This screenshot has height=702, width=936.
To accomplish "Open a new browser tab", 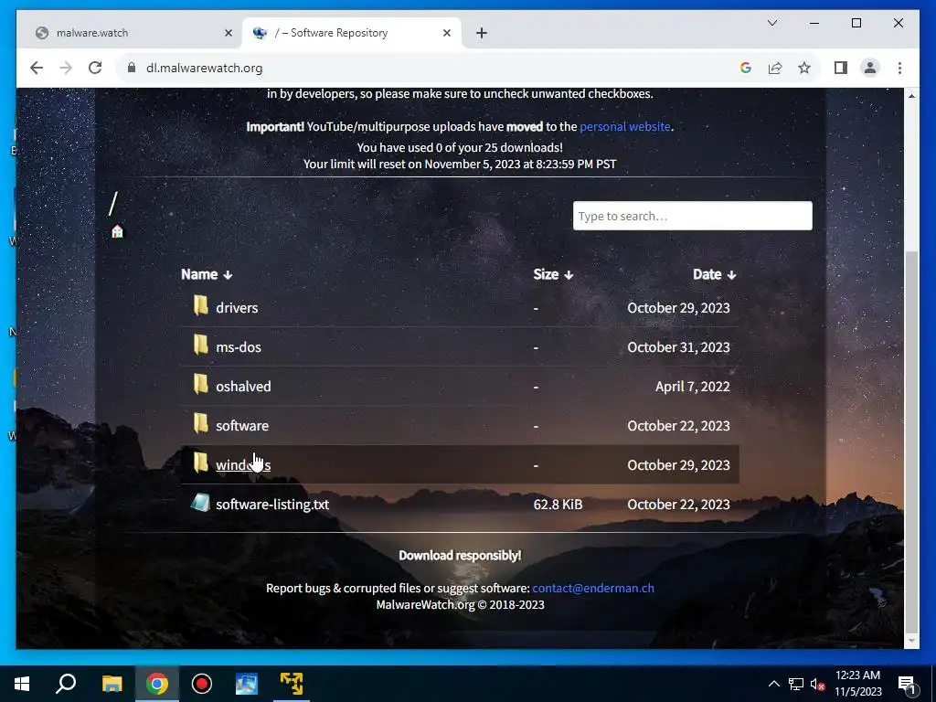I will click(x=482, y=33).
